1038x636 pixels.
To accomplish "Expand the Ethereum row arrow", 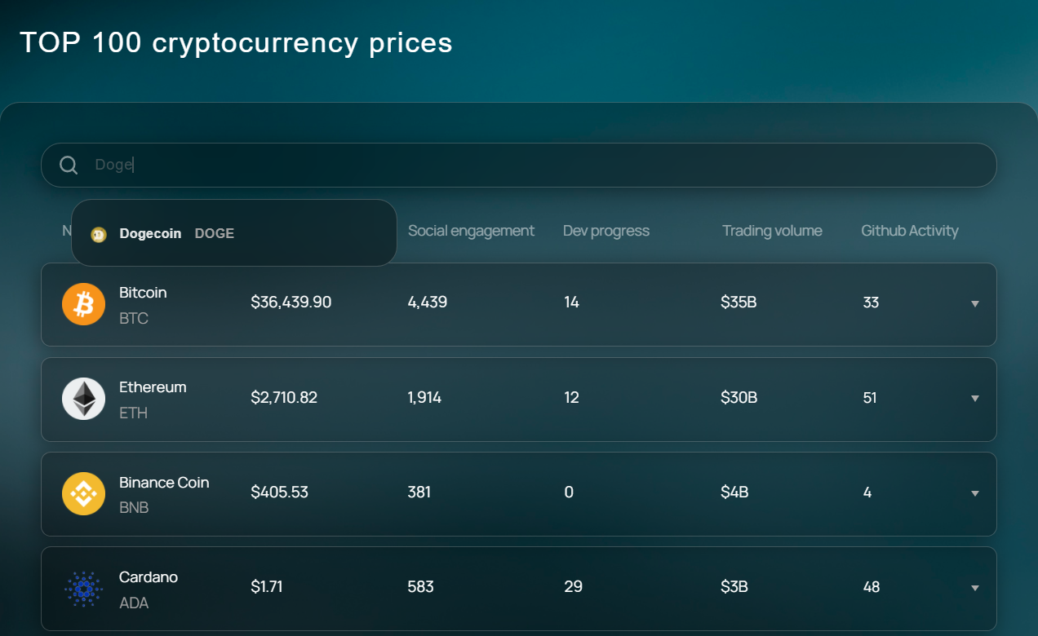I will 974,399.
